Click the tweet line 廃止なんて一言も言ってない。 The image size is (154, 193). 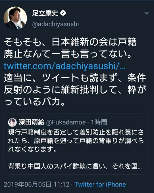(68, 54)
